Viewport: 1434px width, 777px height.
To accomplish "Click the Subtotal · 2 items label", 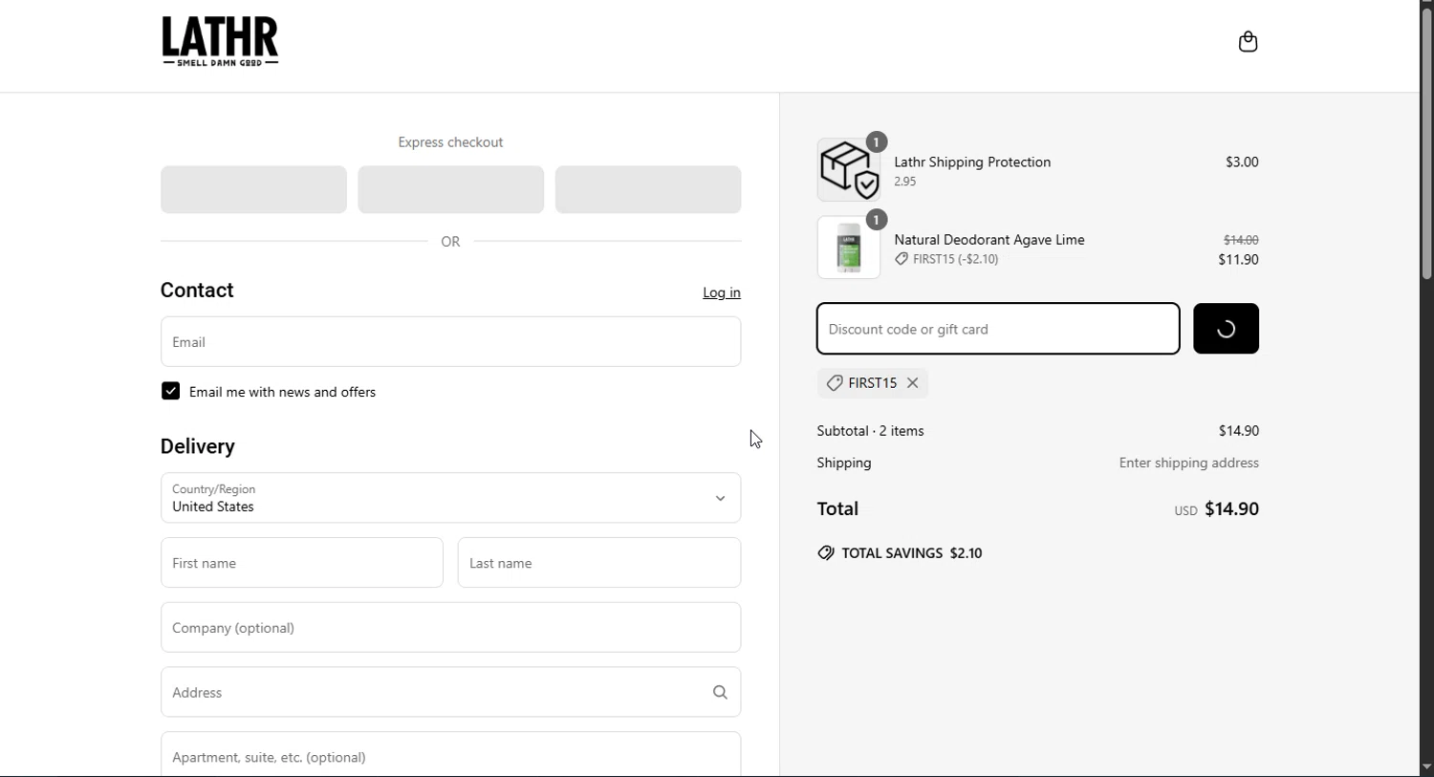I will 870,431.
